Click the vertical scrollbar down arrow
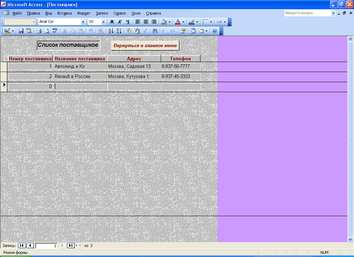354x257 pixels. [x=351, y=239]
